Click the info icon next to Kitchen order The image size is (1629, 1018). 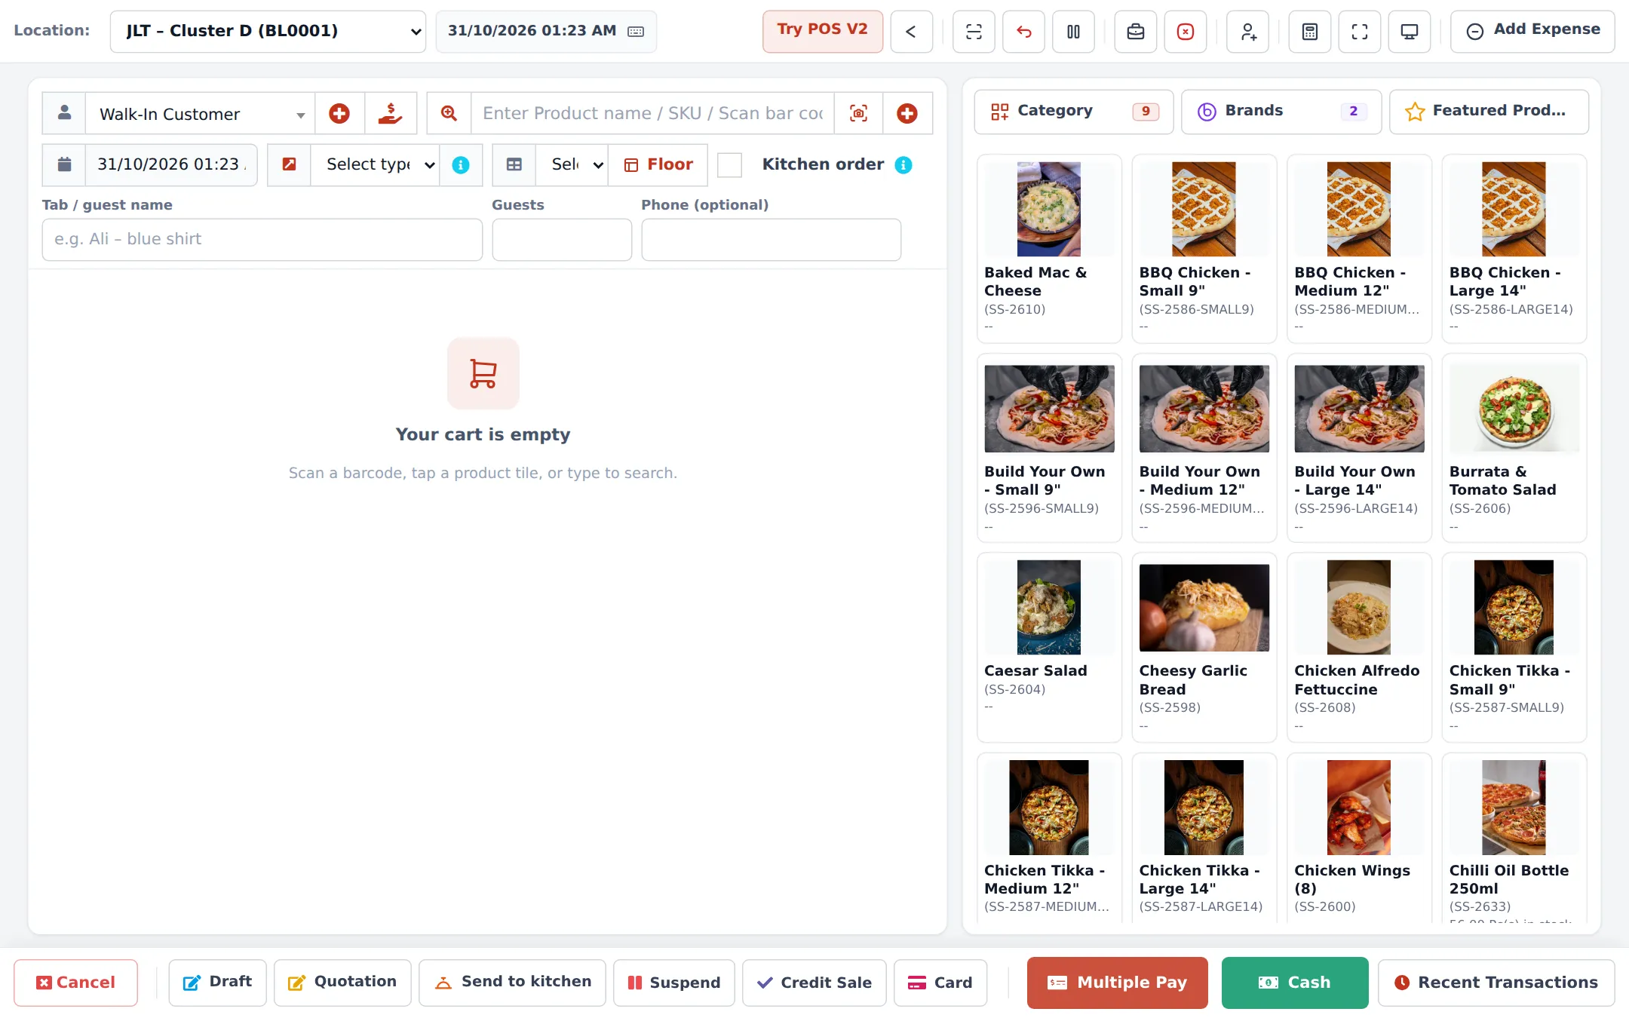click(x=903, y=165)
